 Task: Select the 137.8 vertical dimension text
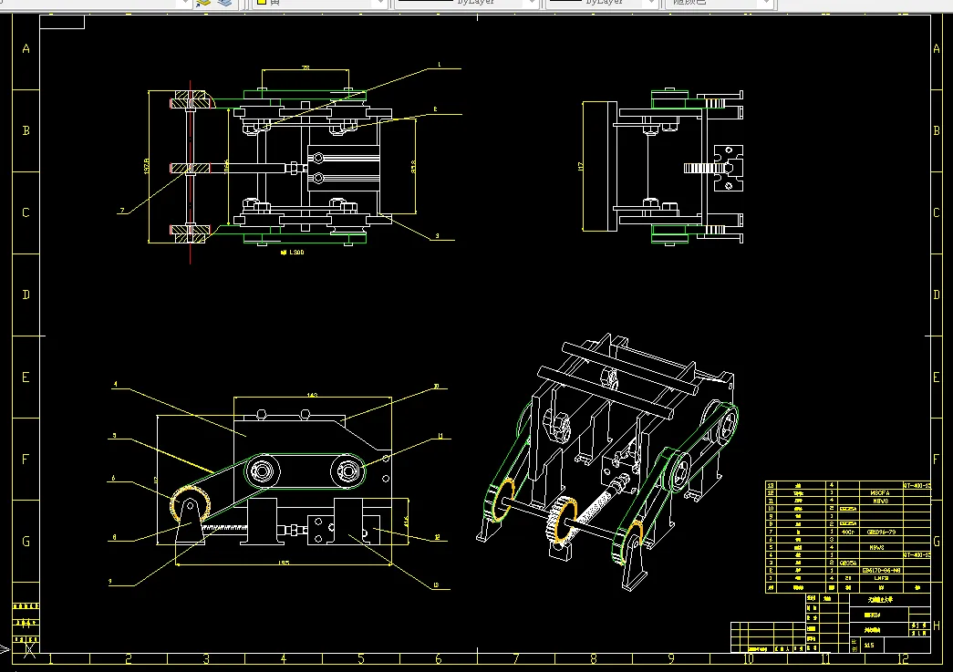(x=147, y=166)
